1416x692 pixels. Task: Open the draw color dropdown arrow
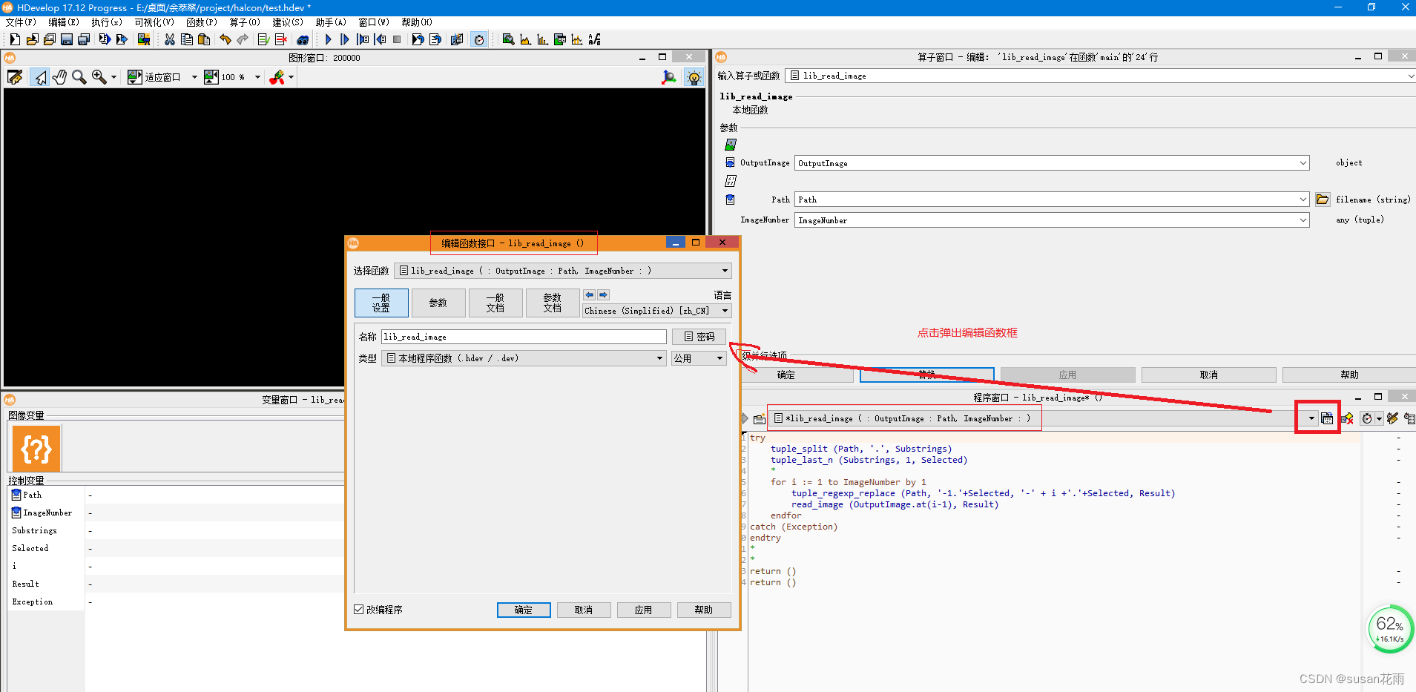[291, 77]
